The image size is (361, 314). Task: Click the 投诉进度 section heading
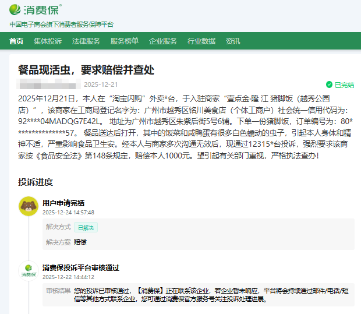[x=36, y=182]
